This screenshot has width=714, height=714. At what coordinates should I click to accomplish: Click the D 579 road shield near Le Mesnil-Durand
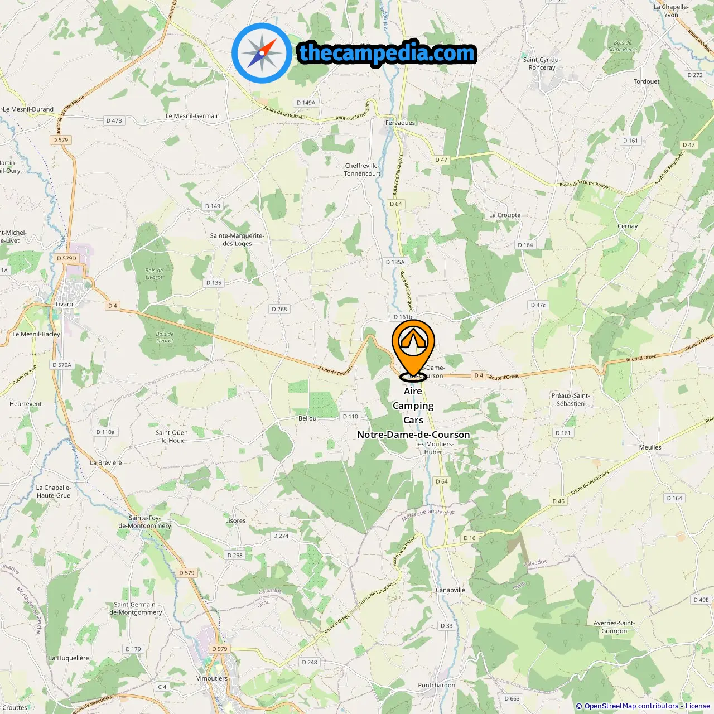60,140
